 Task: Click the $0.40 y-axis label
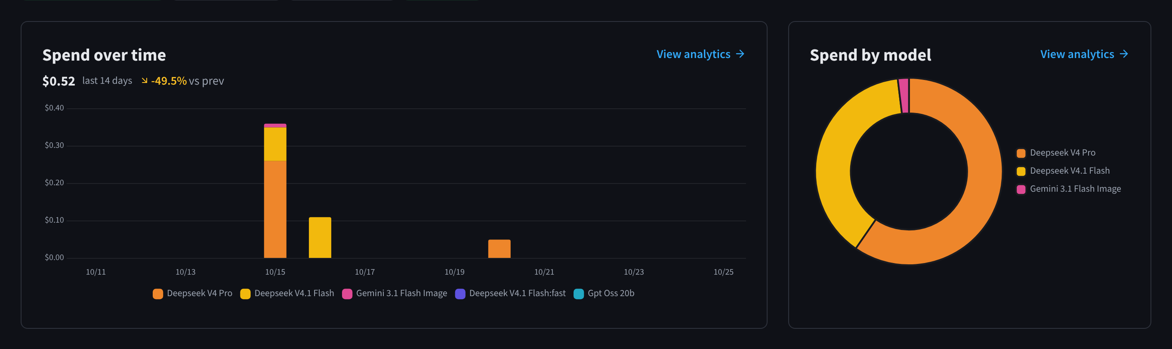(54, 108)
